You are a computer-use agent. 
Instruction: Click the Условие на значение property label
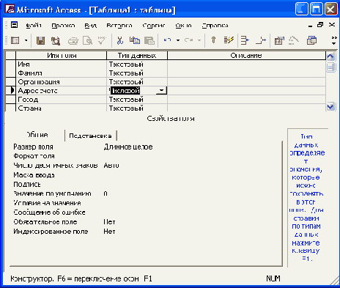coord(47,203)
